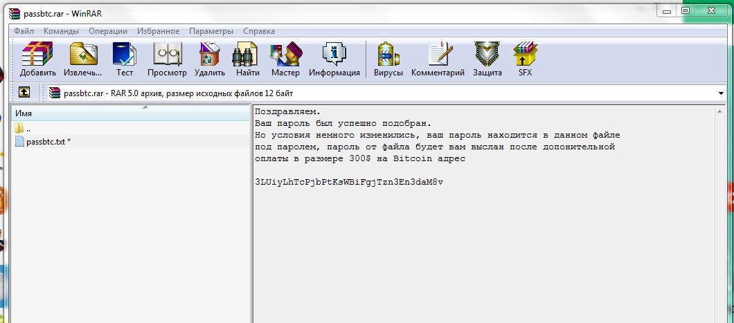Click the SFX archive icon
Screen dimensions: 734x323
pos(525,59)
